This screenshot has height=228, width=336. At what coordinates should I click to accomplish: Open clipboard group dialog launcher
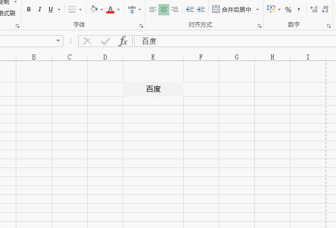click(17, 26)
